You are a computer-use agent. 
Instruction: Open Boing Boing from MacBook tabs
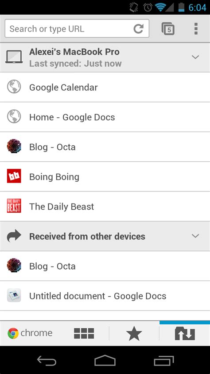pyautogui.click(x=105, y=177)
